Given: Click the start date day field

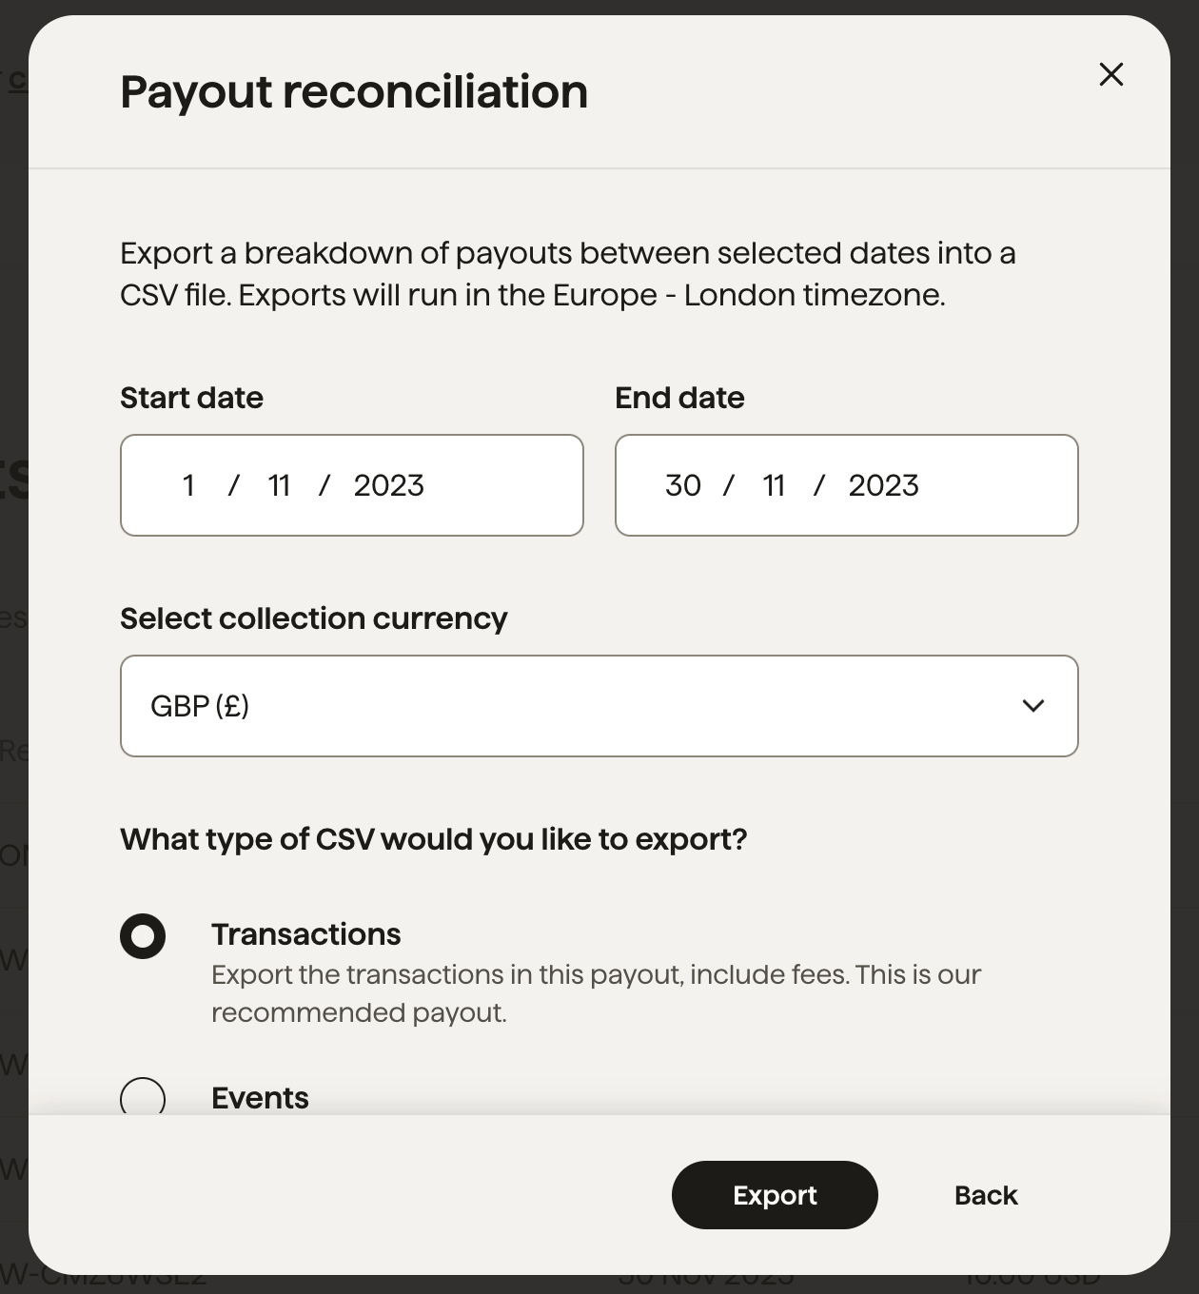Looking at the screenshot, I should 188,485.
